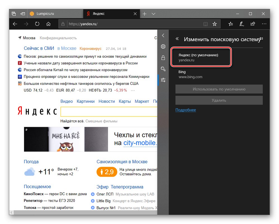Click the Москва location link
The height and width of the screenshot is (224, 279).
tap(27, 38)
